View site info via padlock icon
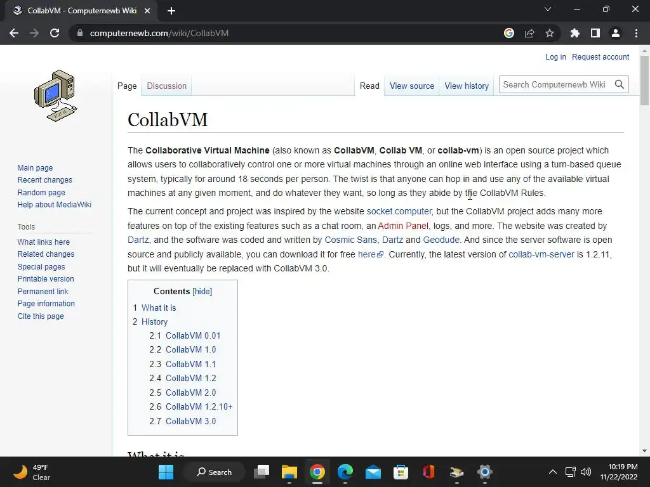 pyautogui.click(x=80, y=33)
